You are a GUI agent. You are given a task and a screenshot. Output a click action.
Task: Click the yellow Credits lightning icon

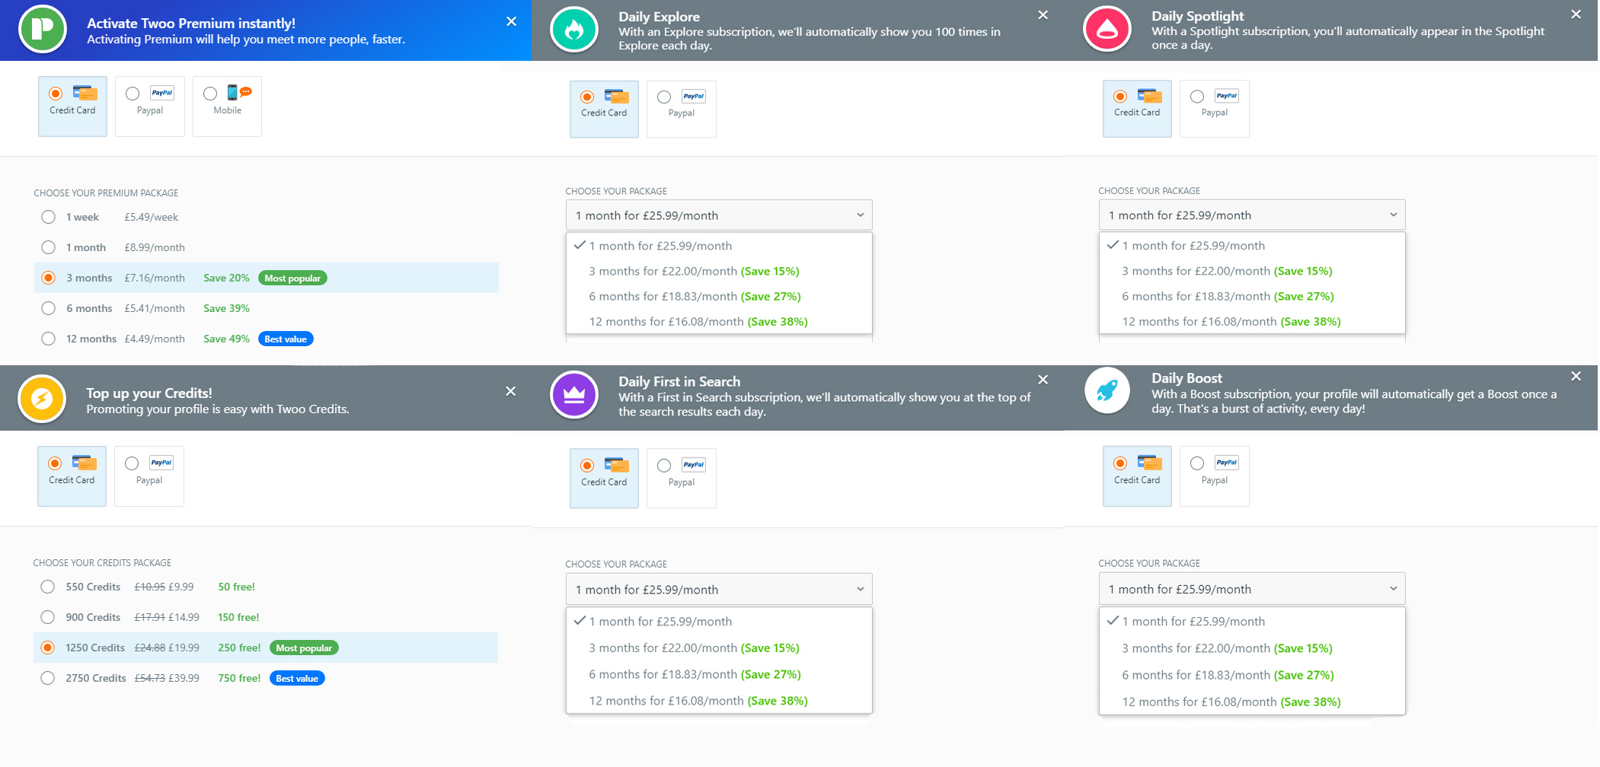coord(42,398)
